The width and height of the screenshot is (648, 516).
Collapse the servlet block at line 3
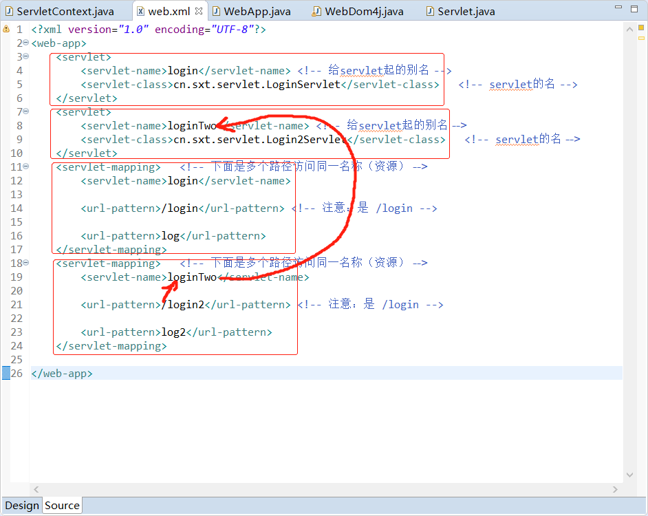point(26,56)
